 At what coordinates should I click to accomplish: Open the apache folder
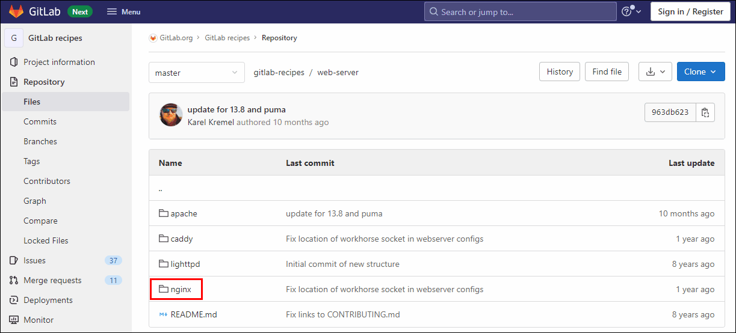click(x=184, y=213)
